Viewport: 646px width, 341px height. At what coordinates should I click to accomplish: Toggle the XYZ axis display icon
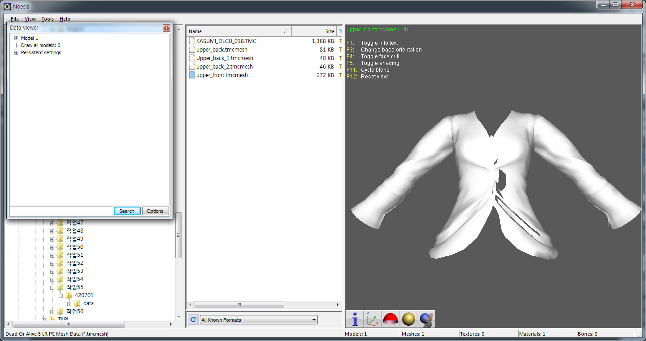372,319
